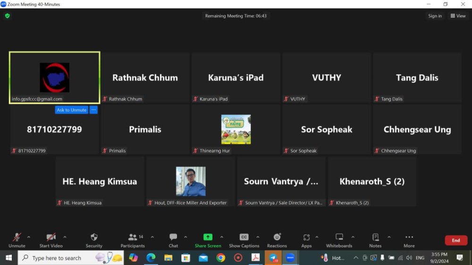Expand audio options arrow next to Unmute
This screenshot has width=472, height=265.
(29, 237)
